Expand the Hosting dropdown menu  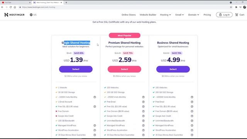coord(166,15)
